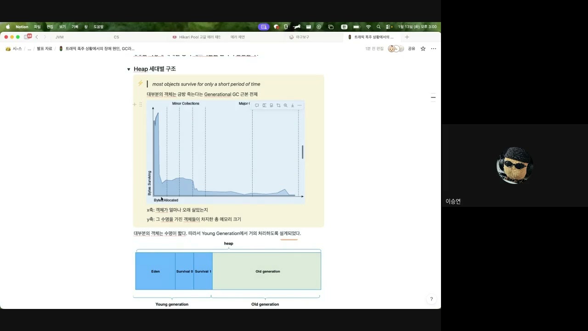The image size is (588, 331).
Task: Click the x축 description line
Action: (x=177, y=210)
